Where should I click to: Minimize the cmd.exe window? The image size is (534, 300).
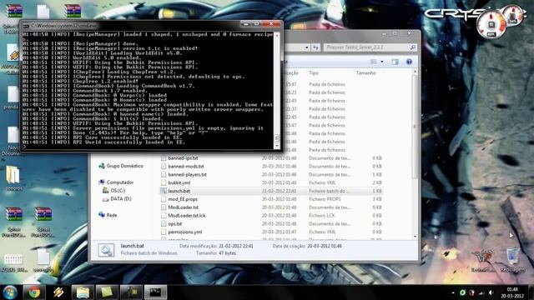click(x=246, y=24)
